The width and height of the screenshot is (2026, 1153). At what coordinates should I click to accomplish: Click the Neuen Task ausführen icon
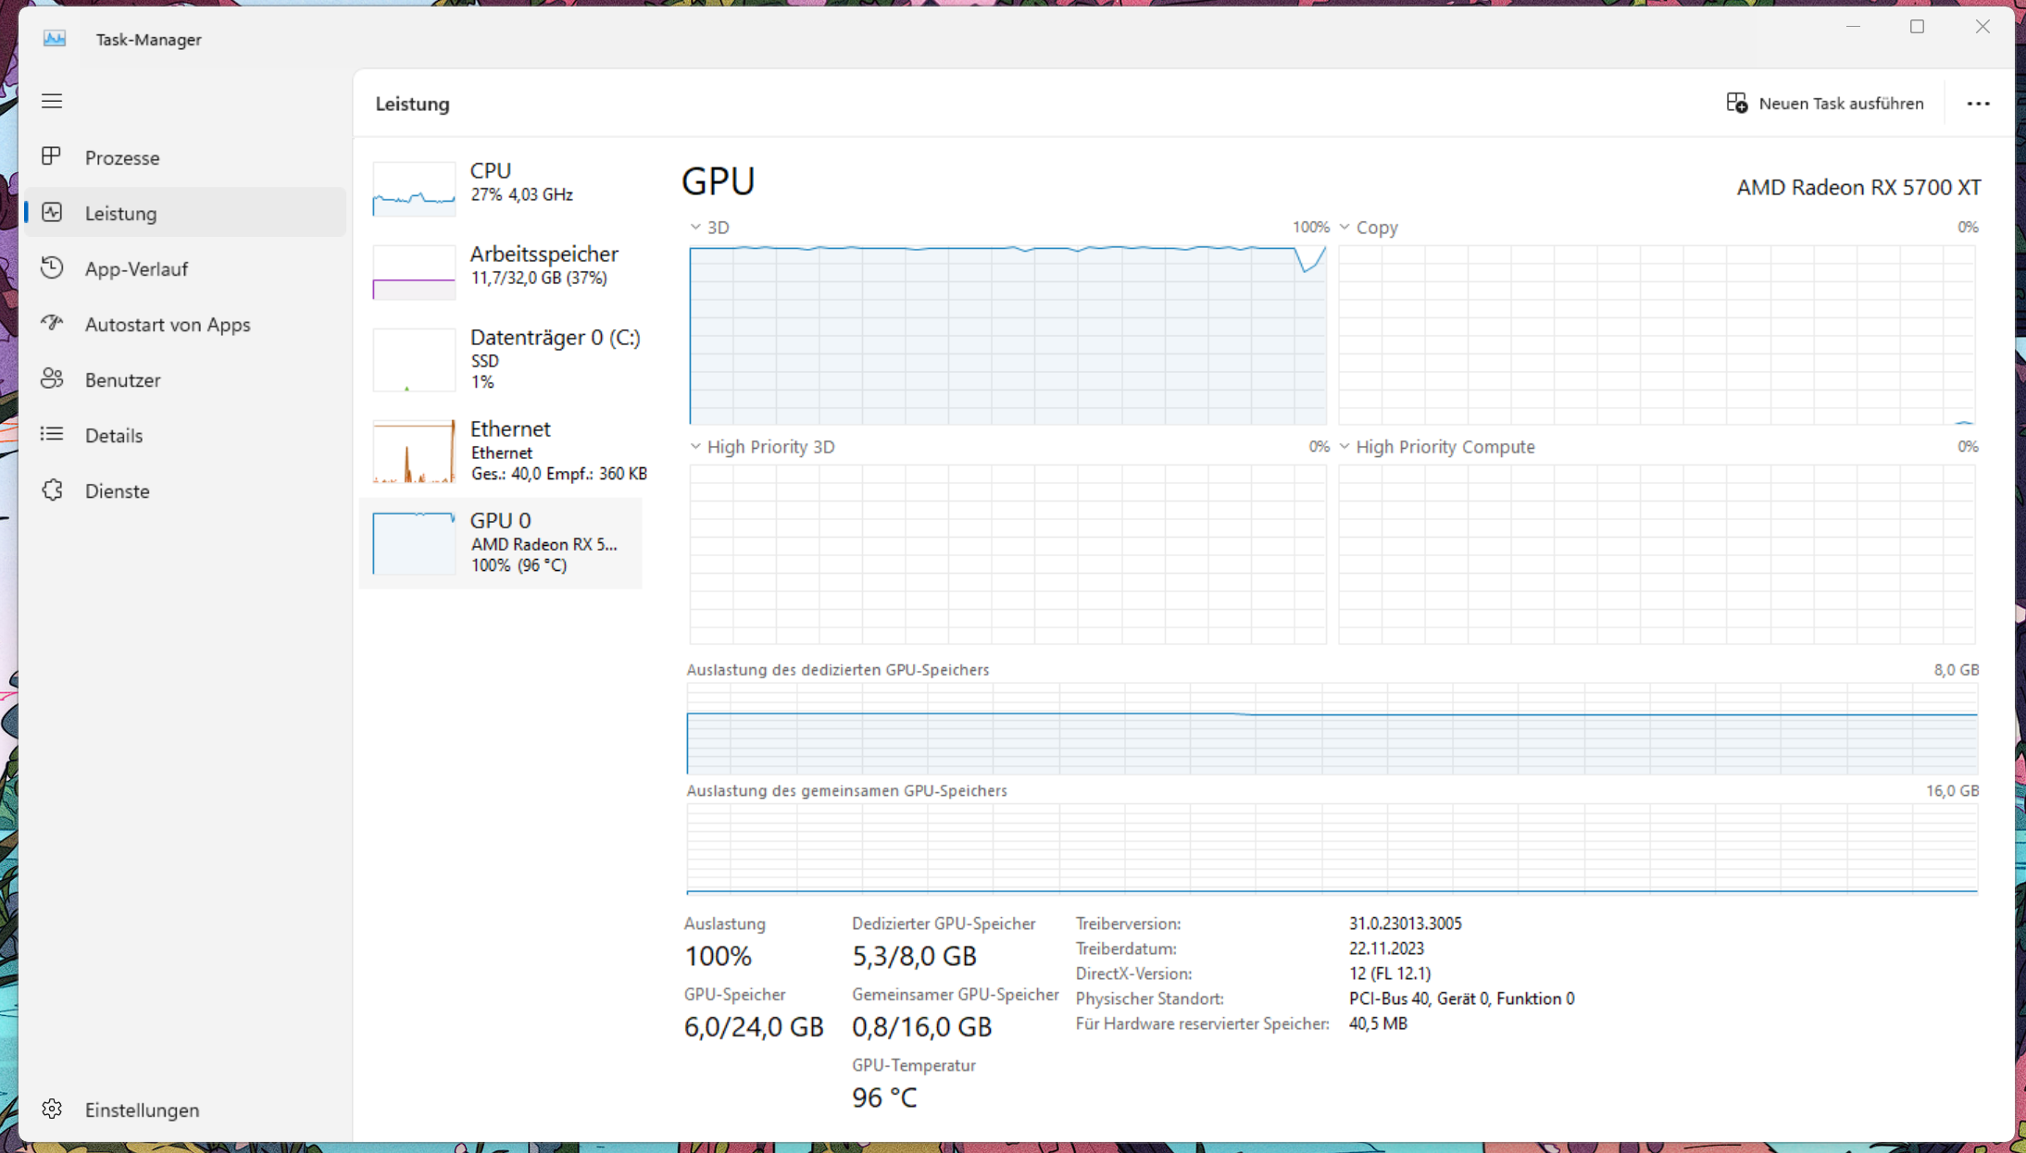[1736, 103]
